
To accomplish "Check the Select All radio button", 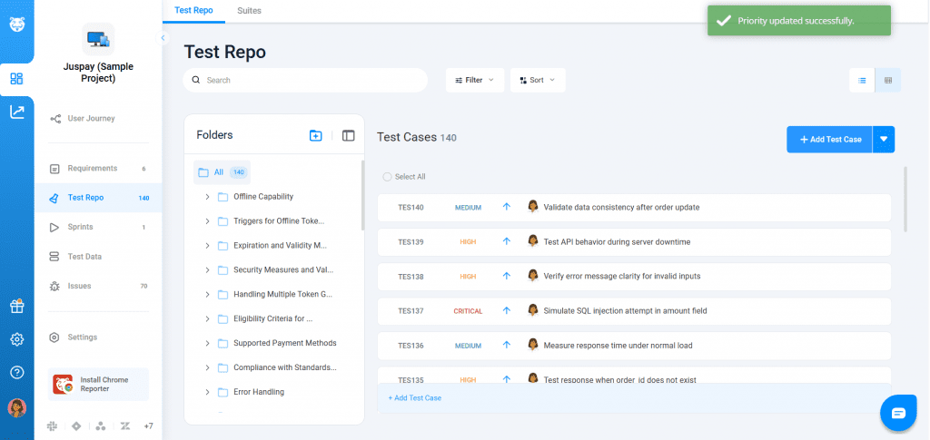I will pyautogui.click(x=388, y=177).
